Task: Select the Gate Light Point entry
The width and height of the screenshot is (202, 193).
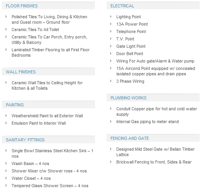Action: (131, 46)
